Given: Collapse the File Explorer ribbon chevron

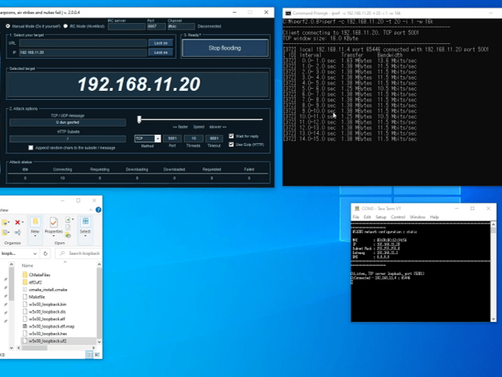Looking at the screenshot, I should pyautogui.click(x=91, y=210).
